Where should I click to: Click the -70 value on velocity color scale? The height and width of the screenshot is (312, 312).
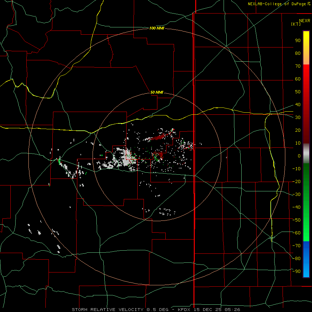click(x=296, y=246)
